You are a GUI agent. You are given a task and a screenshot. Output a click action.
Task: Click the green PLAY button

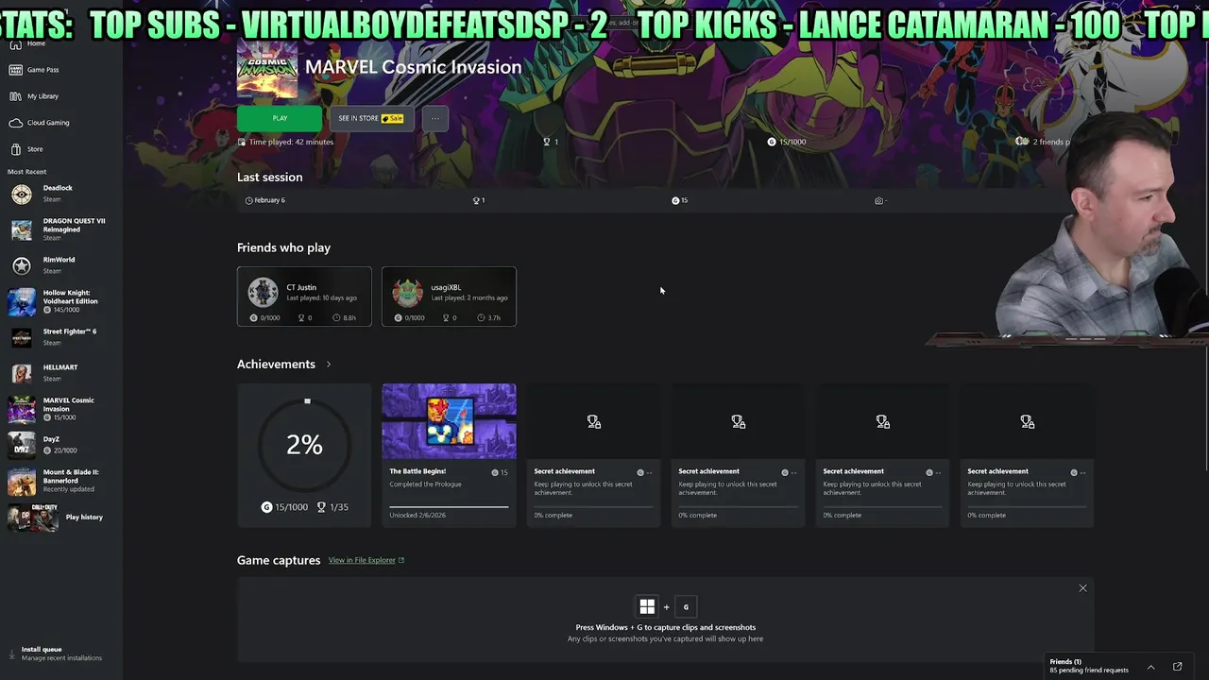pyautogui.click(x=280, y=118)
